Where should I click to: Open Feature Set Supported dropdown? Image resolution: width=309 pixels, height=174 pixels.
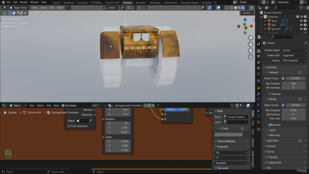[x=294, y=56]
